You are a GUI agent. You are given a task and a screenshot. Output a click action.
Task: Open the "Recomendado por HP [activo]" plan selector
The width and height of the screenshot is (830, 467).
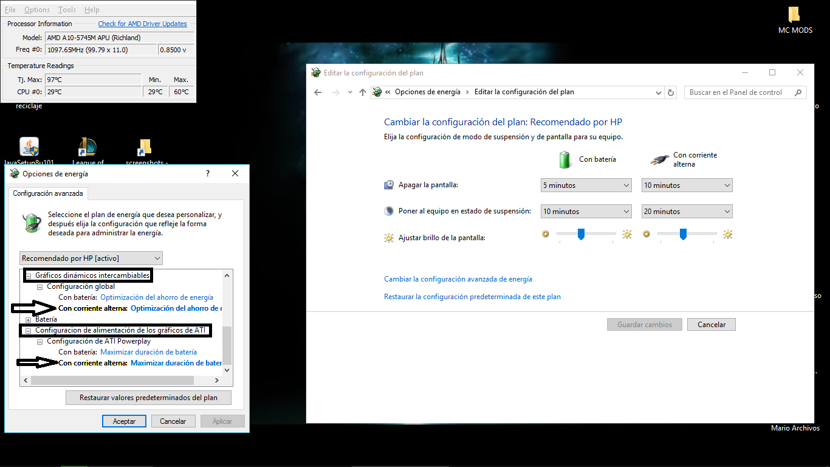tap(91, 258)
